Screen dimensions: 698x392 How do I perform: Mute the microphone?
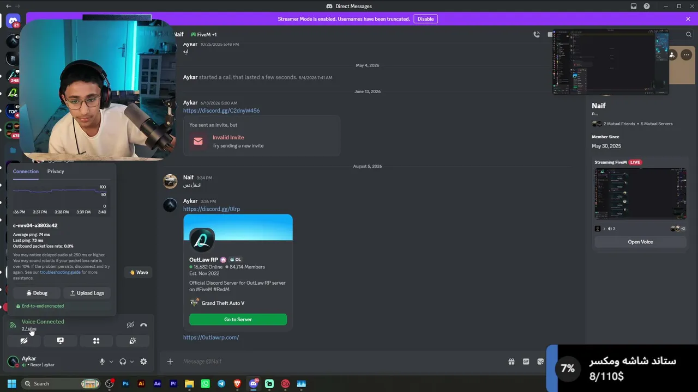[x=102, y=362]
